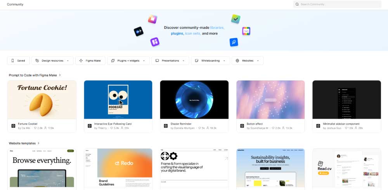Click the Figma Make sparkle icon

tap(81, 60)
